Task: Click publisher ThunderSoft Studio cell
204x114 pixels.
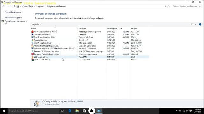Action: tap(86, 37)
